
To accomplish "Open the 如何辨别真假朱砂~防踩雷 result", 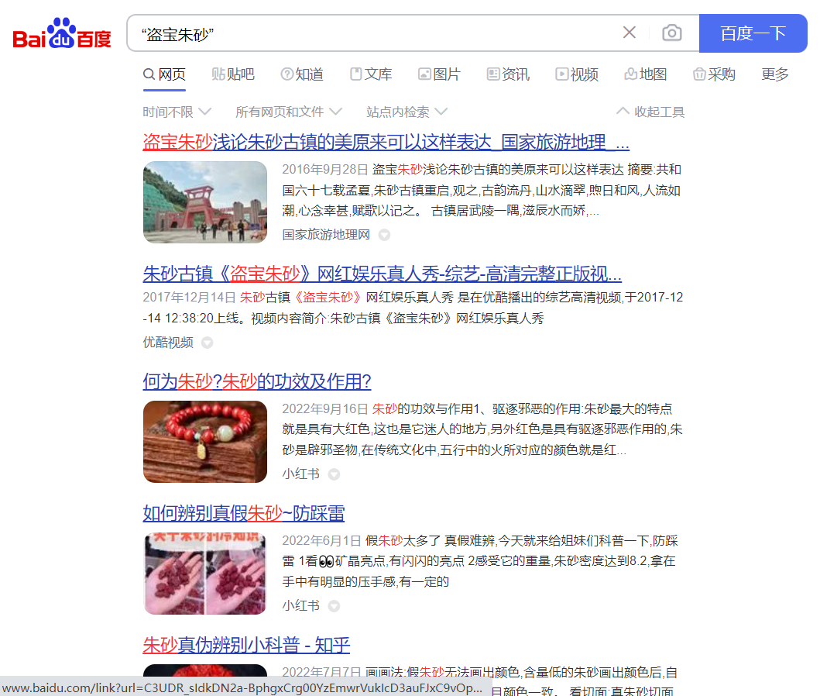I will (x=243, y=513).
